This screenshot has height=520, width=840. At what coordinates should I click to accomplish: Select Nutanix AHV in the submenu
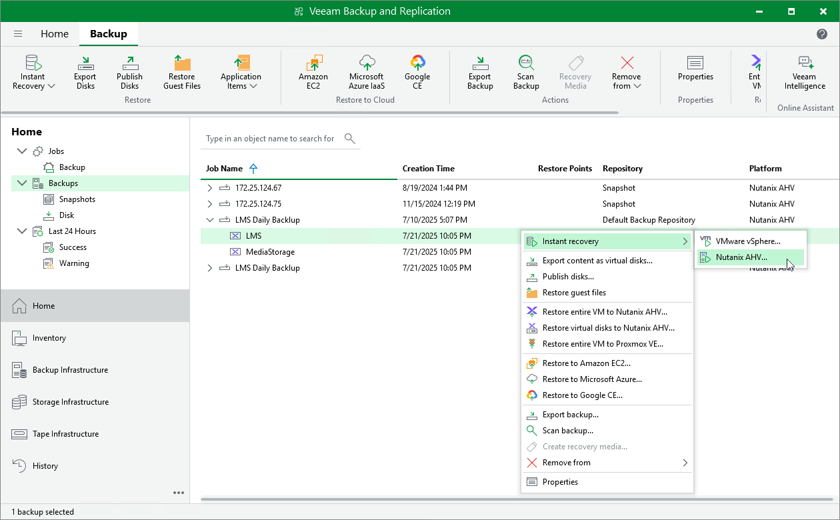tap(741, 257)
